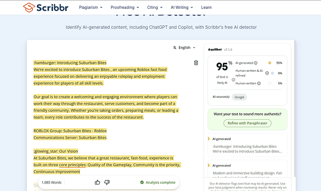Image resolution: width=321 pixels, height=191 pixels.
Task: Click the QuillBot logo
Action: coord(215,49)
